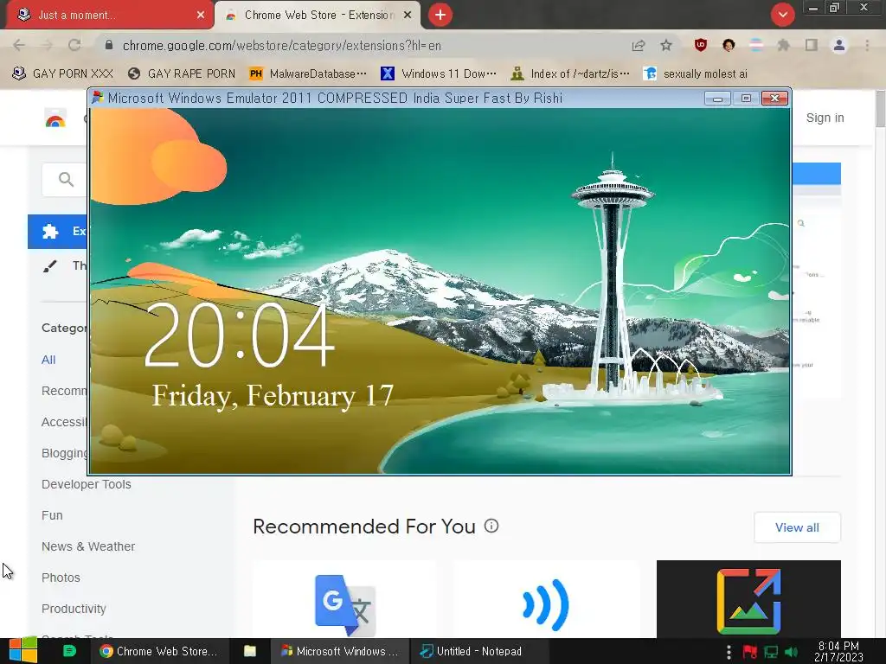Image resolution: width=886 pixels, height=664 pixels.
Task: Switch to the Chrome Web Store tab
Action: click(318, 15)
